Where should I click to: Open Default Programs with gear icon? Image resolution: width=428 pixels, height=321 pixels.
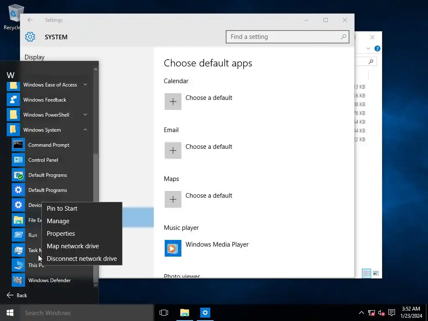coord(18,190)
